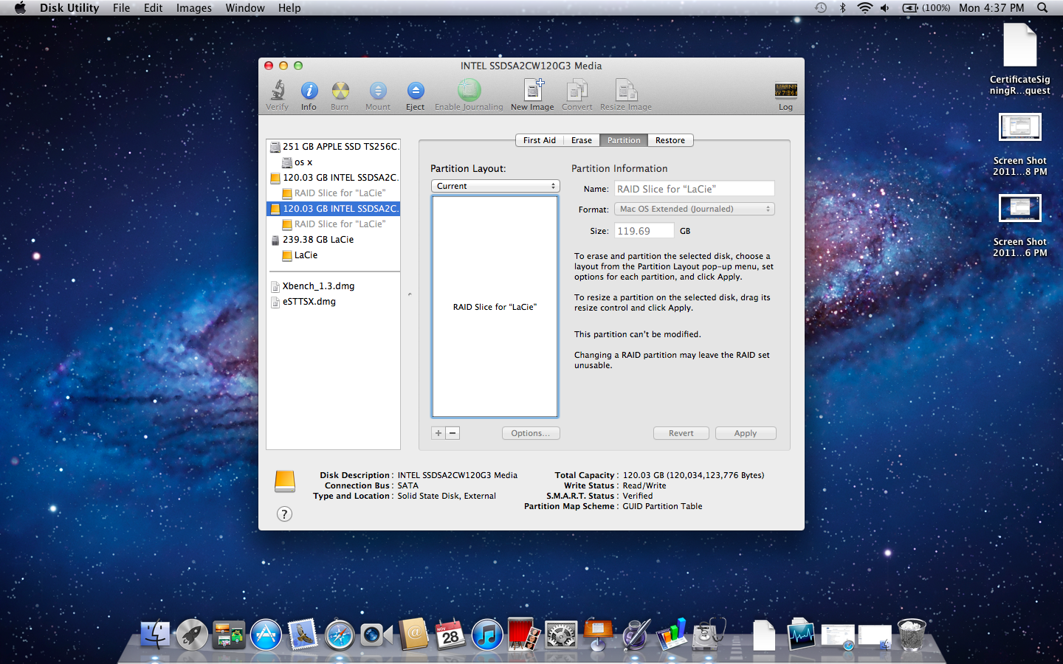The width and height of the screenshot is (1063, 664).
Task: Eject the selected disk via toolbar
Action: coord(416,95)
